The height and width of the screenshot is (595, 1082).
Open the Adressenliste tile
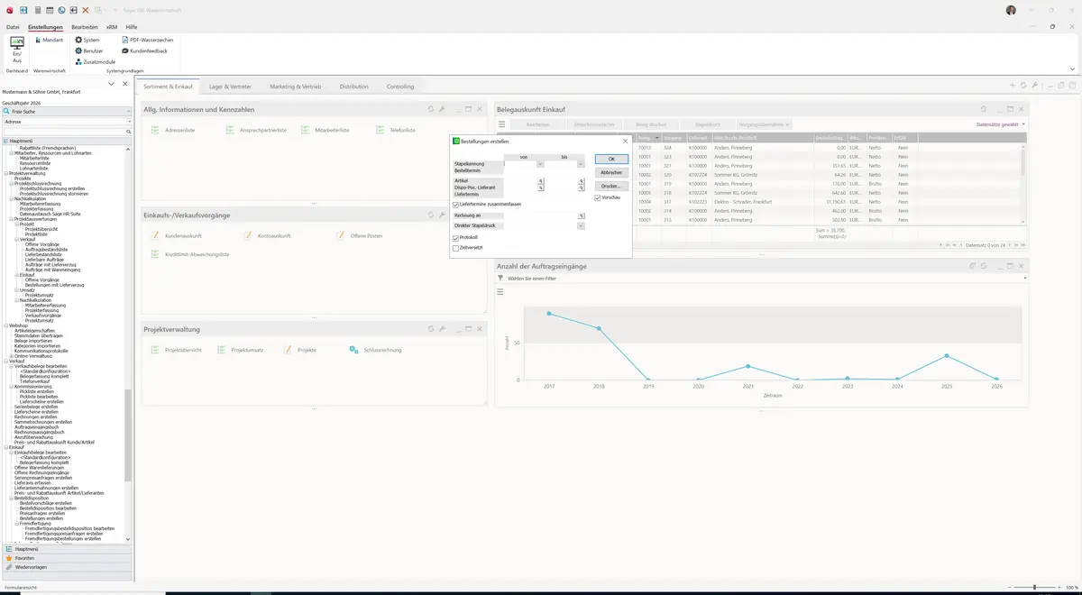pyautogui.click(x=174, y=130)
